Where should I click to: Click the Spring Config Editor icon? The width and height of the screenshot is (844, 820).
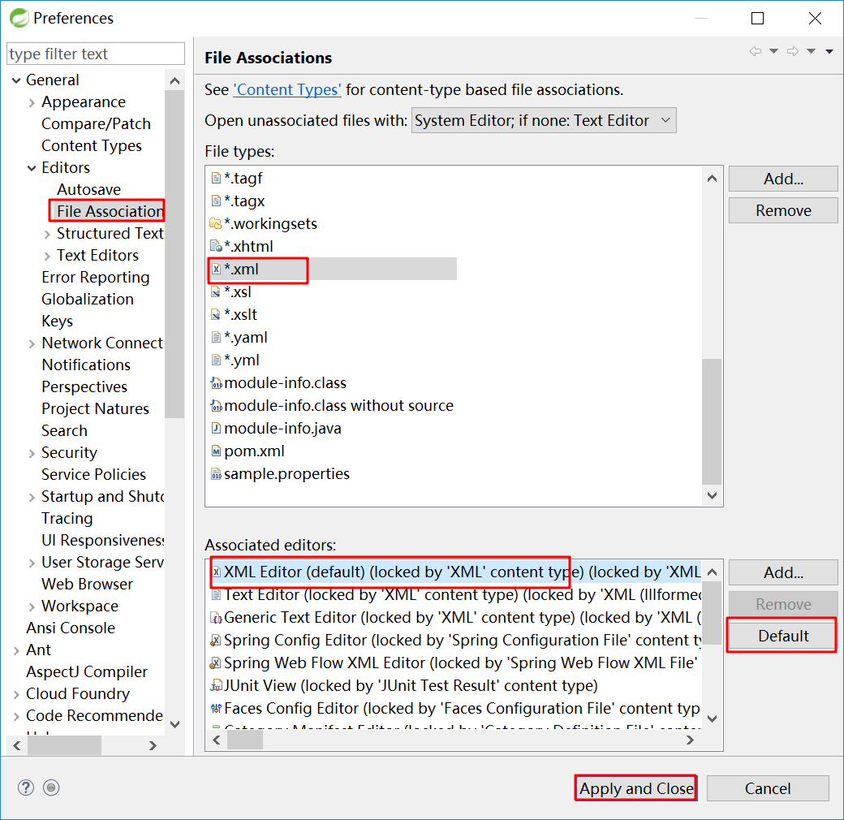[216, 641]
